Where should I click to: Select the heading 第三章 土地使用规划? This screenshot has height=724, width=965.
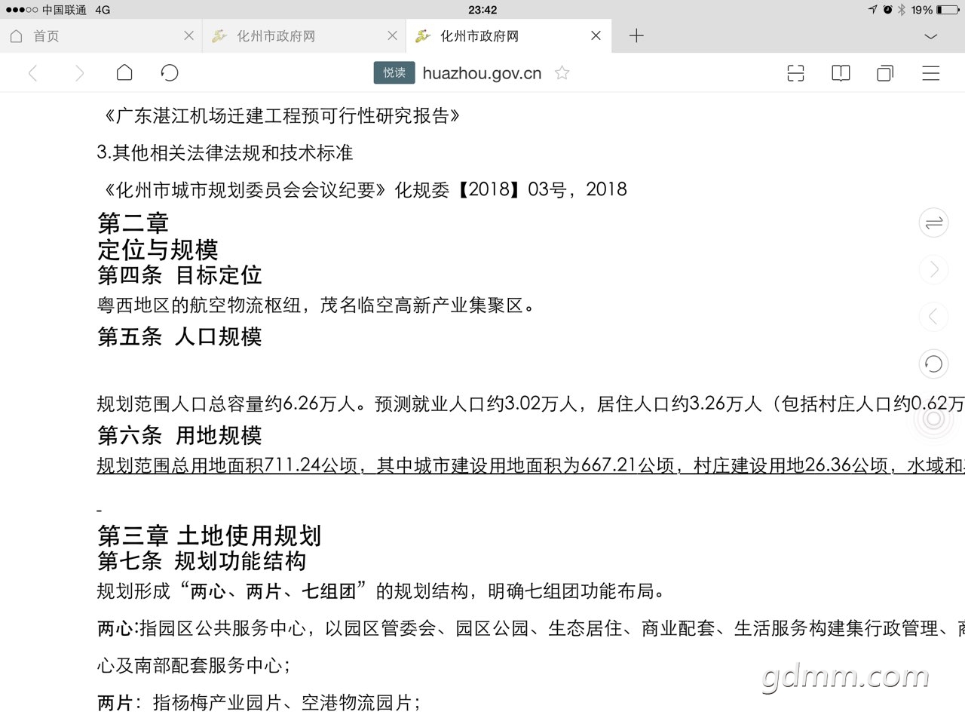pos(210,535)
